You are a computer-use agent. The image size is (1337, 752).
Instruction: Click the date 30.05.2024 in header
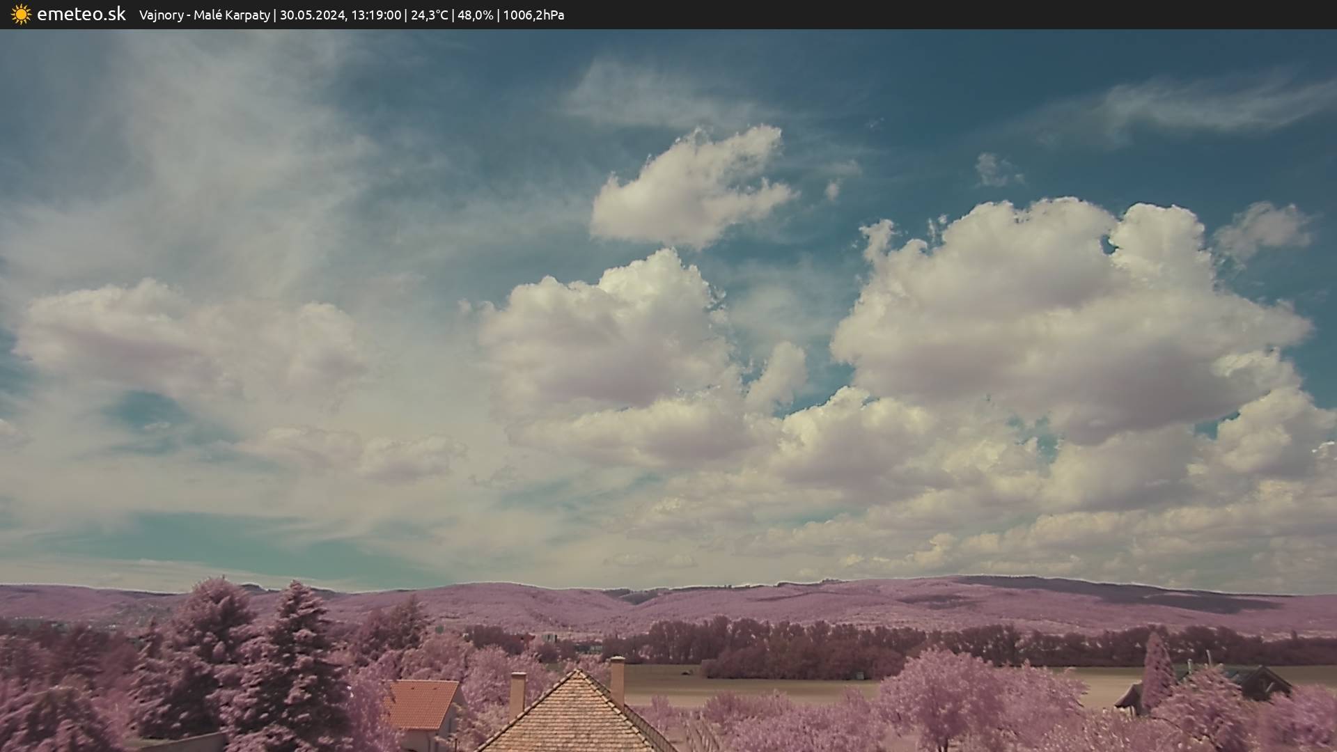click(312, 15)
